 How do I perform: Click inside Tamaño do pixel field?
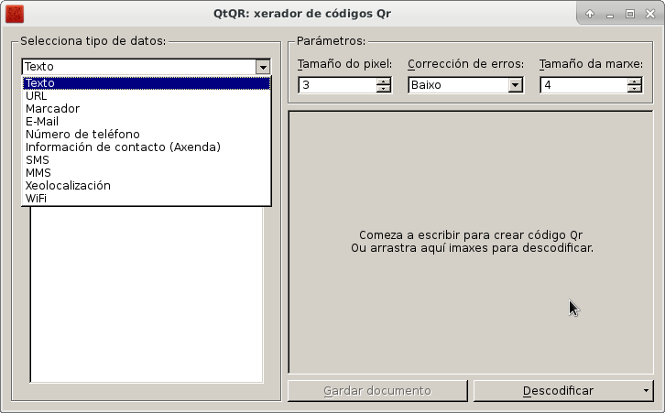pos(335,85)
